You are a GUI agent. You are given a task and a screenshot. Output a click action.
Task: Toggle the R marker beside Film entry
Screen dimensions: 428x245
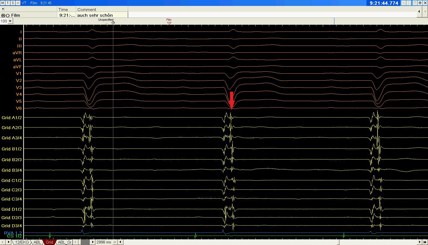tap(3, 15)
